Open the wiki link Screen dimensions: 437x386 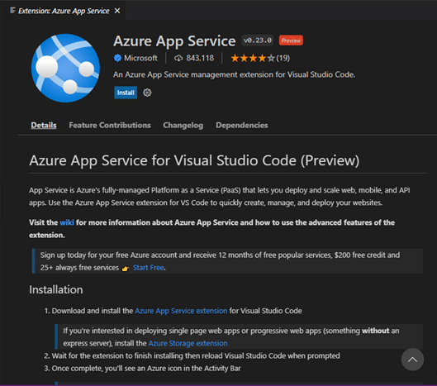pyautogui.click(x=67, y=222)
